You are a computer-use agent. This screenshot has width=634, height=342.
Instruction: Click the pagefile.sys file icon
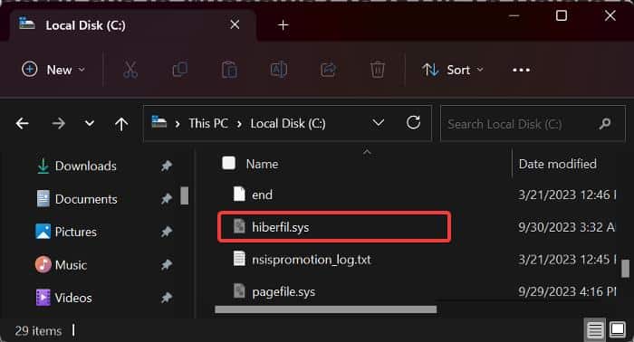[x=239, y=290]
